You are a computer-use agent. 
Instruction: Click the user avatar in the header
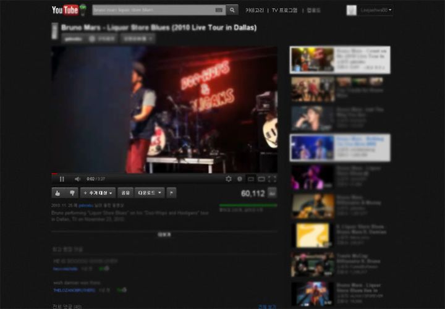[x=351, y=11]
